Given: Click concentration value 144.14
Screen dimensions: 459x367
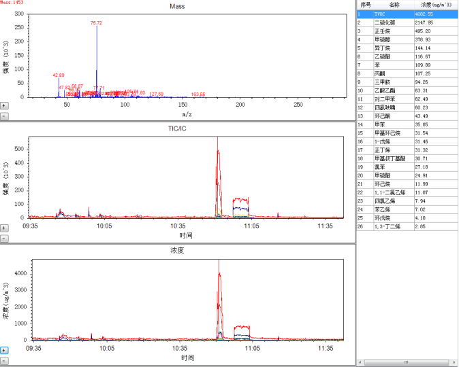Looking at the screenshot, I should tap(423, 48).
